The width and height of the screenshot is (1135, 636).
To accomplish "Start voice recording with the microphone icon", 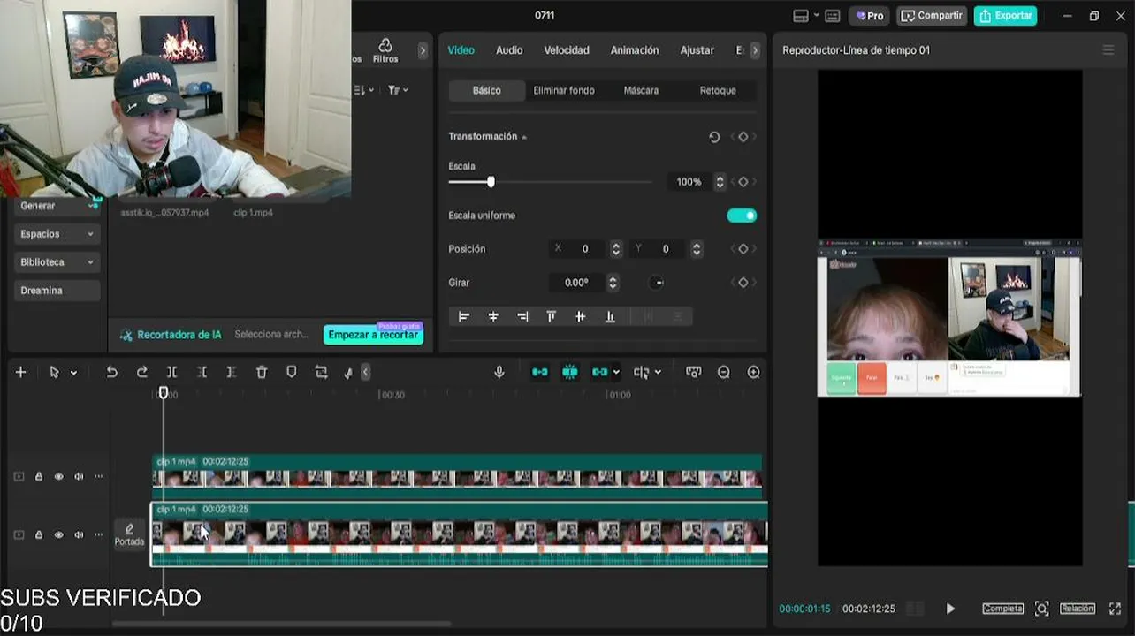I will pyautogui.click(x=499, y=372).
